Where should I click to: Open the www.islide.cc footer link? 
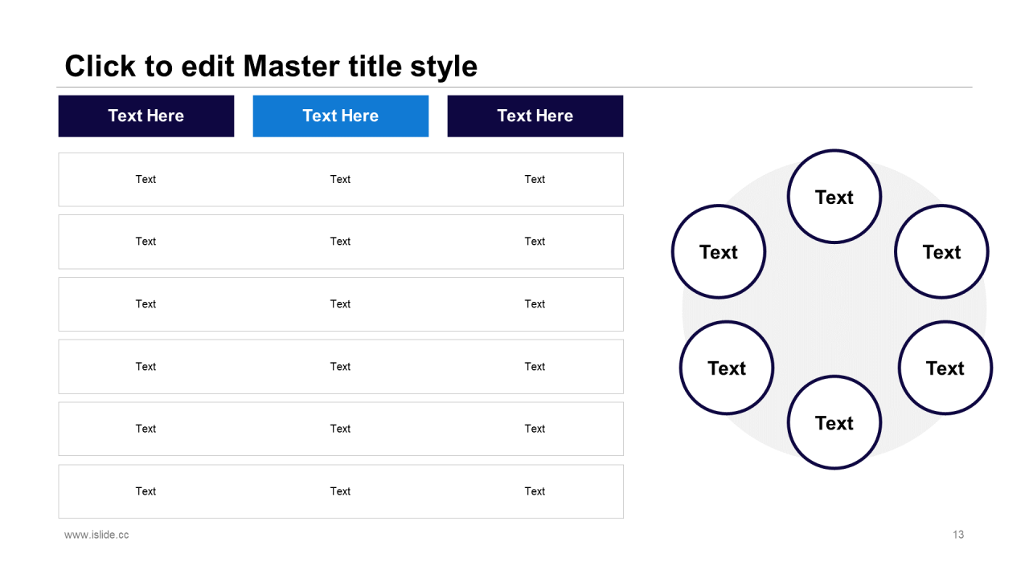[x=96, y=535]
